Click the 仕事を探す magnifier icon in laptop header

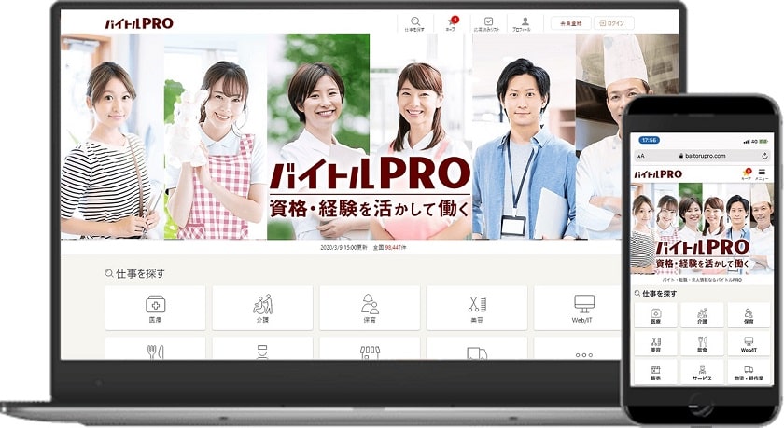pyautogui.click(x=414, y=23)
